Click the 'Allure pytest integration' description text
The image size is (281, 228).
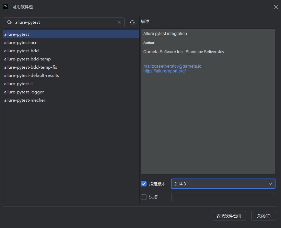click(x=165, y=34)
